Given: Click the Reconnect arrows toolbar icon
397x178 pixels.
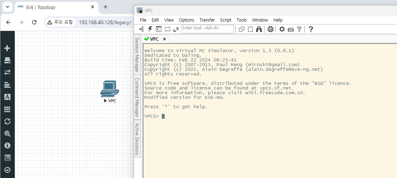Looking at the screenshot, I should [168, 29].
